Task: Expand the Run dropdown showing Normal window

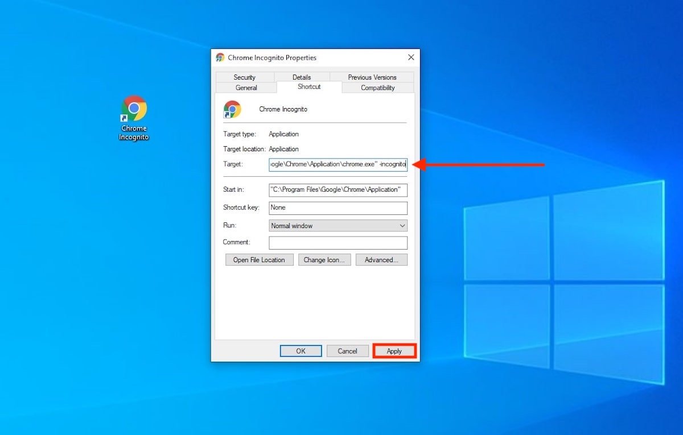Action: [338, 226]
